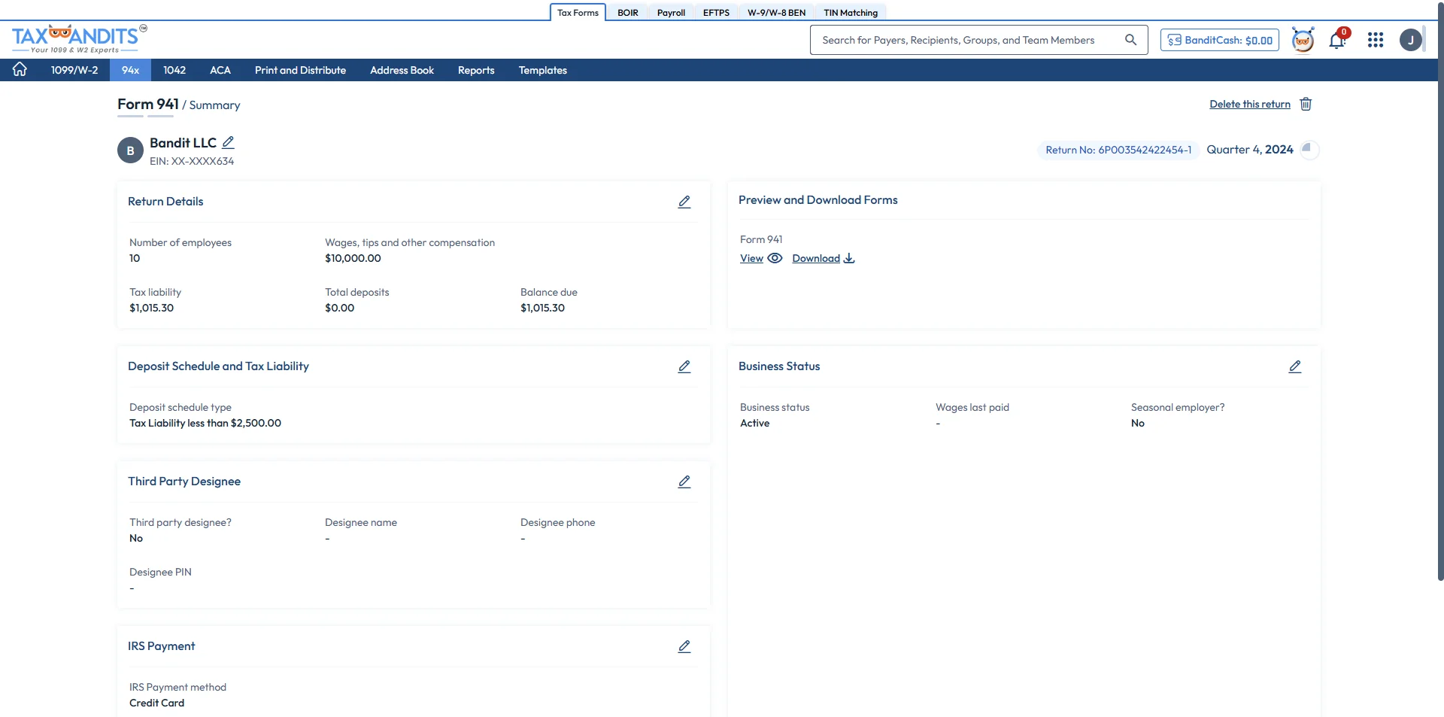
Task: Switch to the EFTPS tab
Action: [x=716, y=13]
